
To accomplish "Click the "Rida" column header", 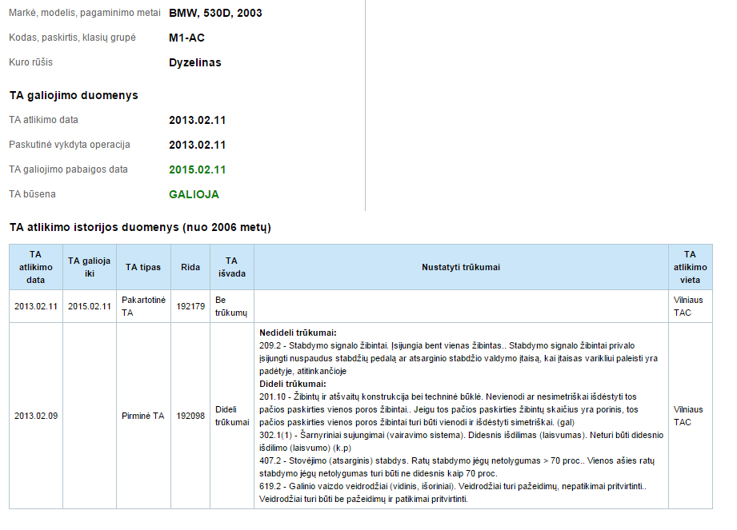I will tap(190, 267).
